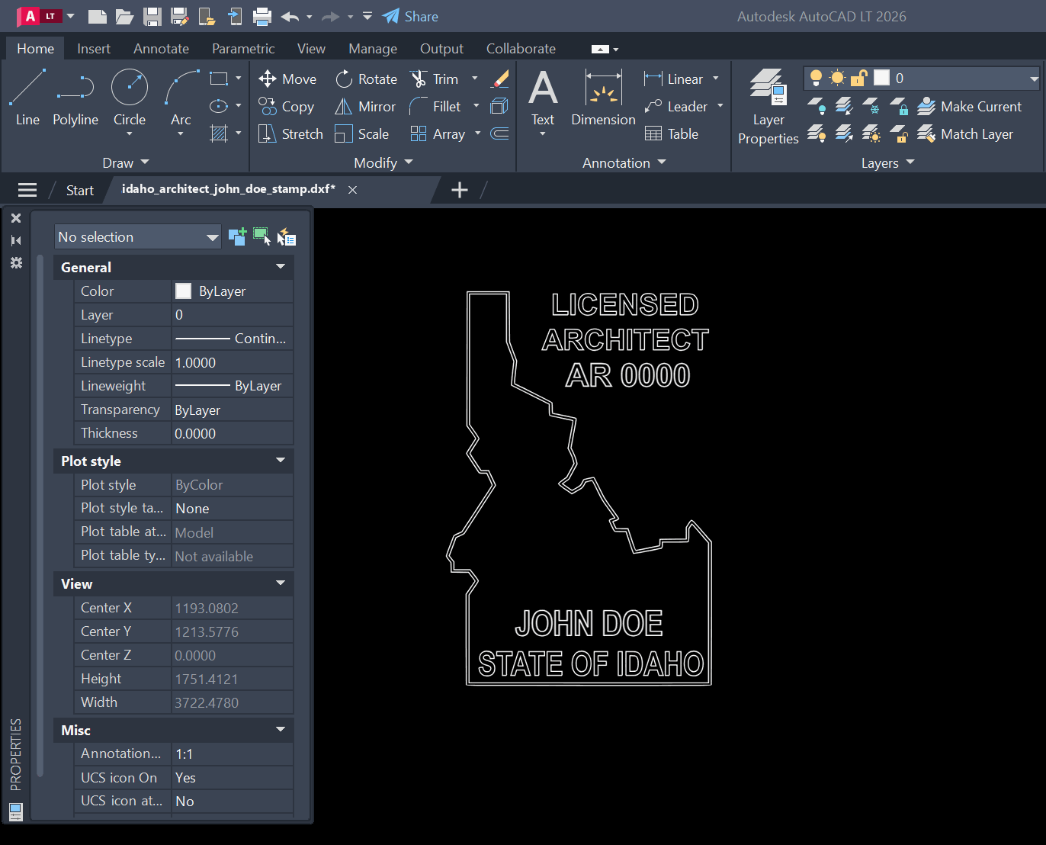The image size is (1046, 845).
Task: Expand the Modify panel
Action: (x=383, y=162)
